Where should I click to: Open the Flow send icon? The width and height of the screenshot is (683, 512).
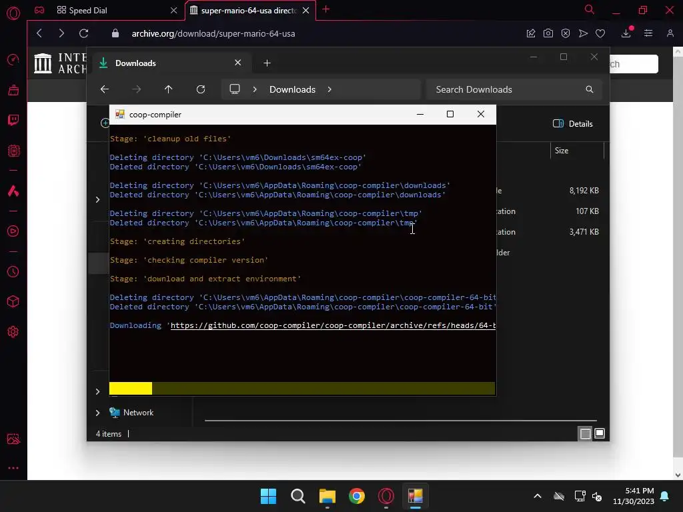583,33
